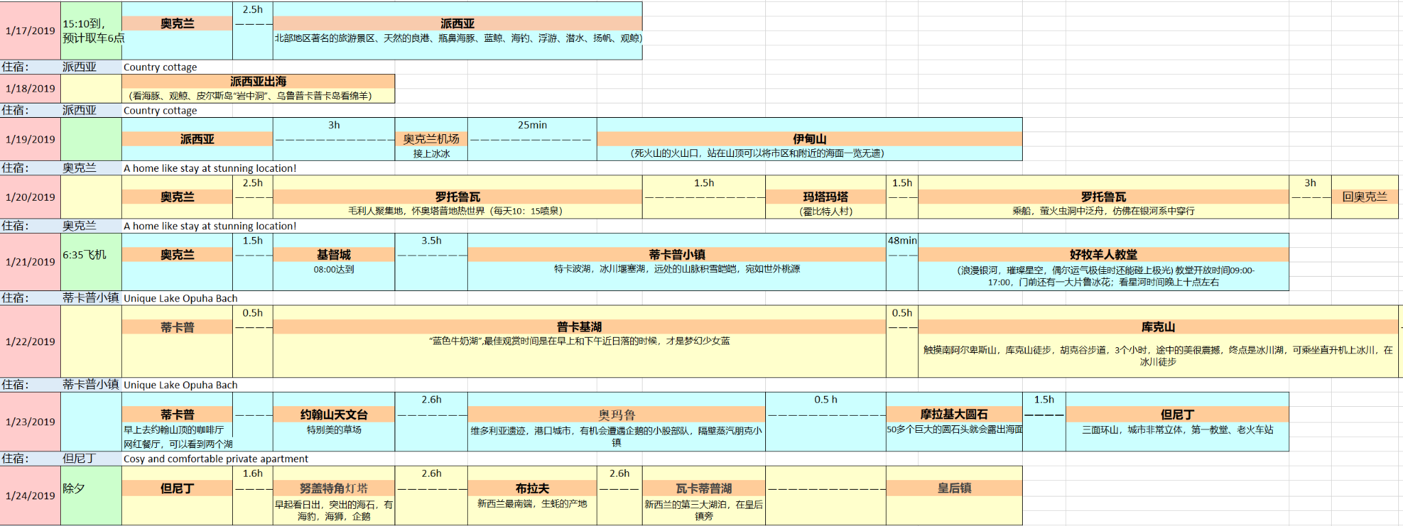Select the '0.5 h' travel time cell in the 1/23/2019 row
Screen dimensions: 1403x526
(825, 399)
